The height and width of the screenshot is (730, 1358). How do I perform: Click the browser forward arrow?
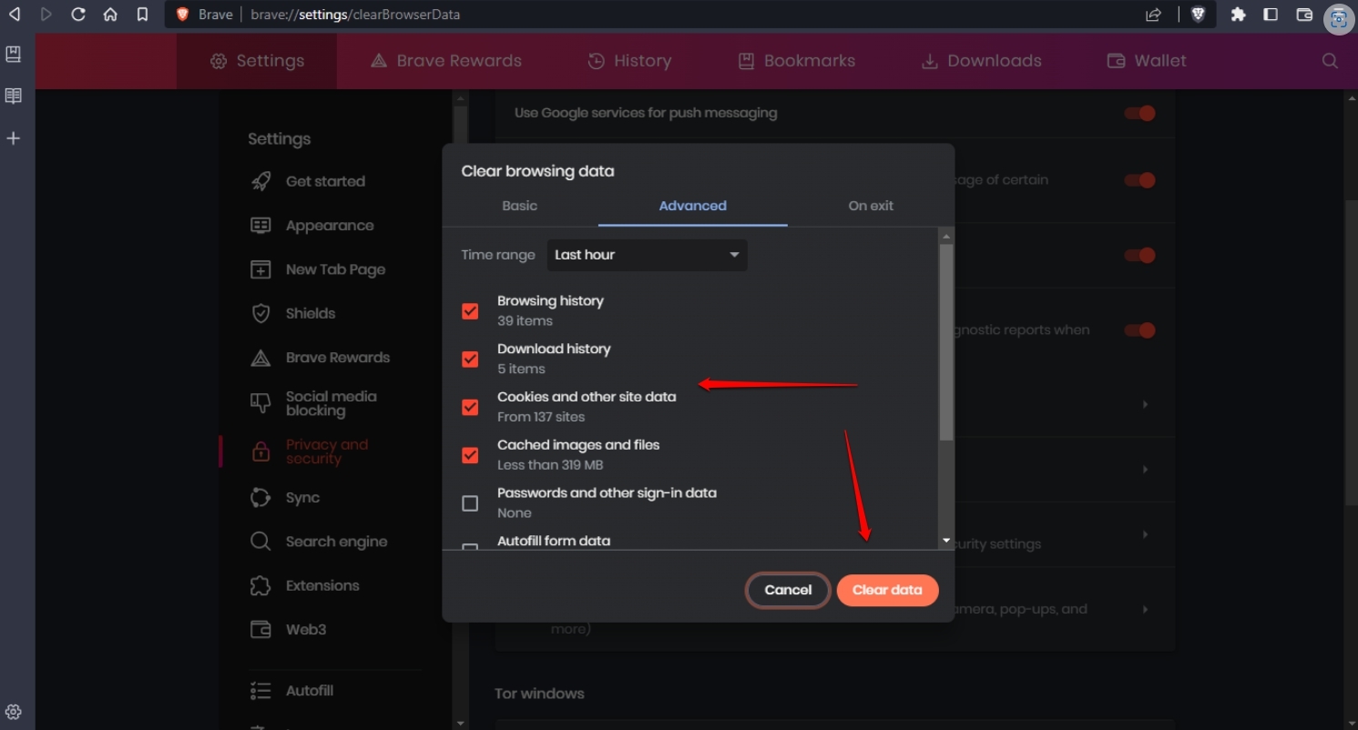point(46,15)
